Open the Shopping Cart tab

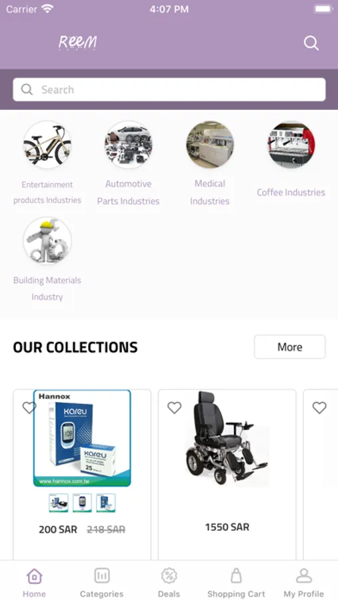coord(236,583)
